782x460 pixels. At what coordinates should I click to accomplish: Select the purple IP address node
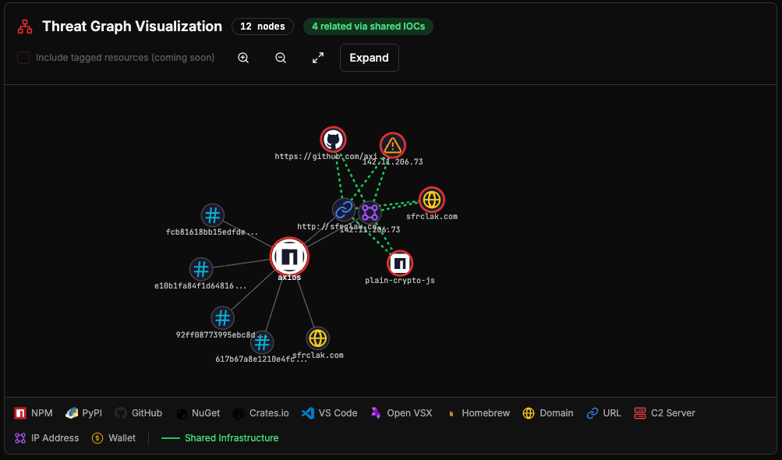tap(370, 213)
